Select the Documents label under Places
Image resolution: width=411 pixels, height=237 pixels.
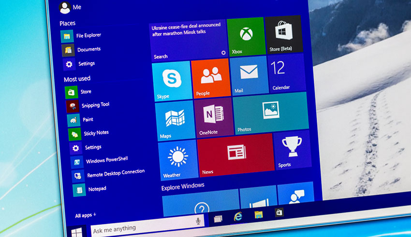pyautogui.click(x=89, y=49)
